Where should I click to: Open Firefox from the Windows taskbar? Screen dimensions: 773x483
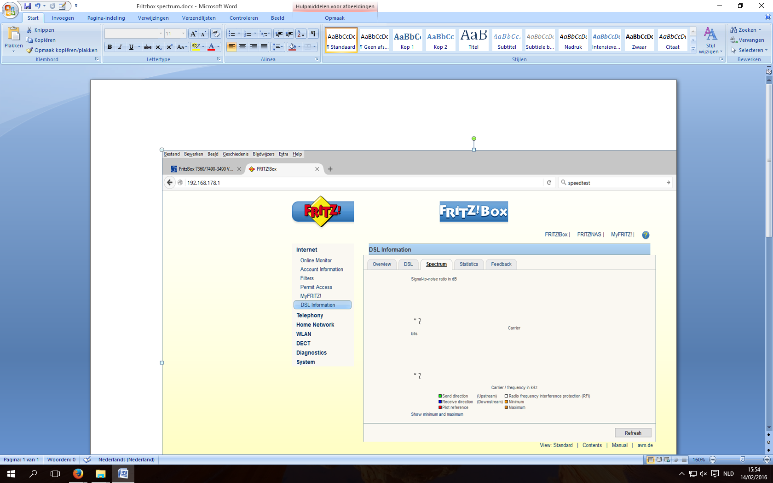pos(78,473)
